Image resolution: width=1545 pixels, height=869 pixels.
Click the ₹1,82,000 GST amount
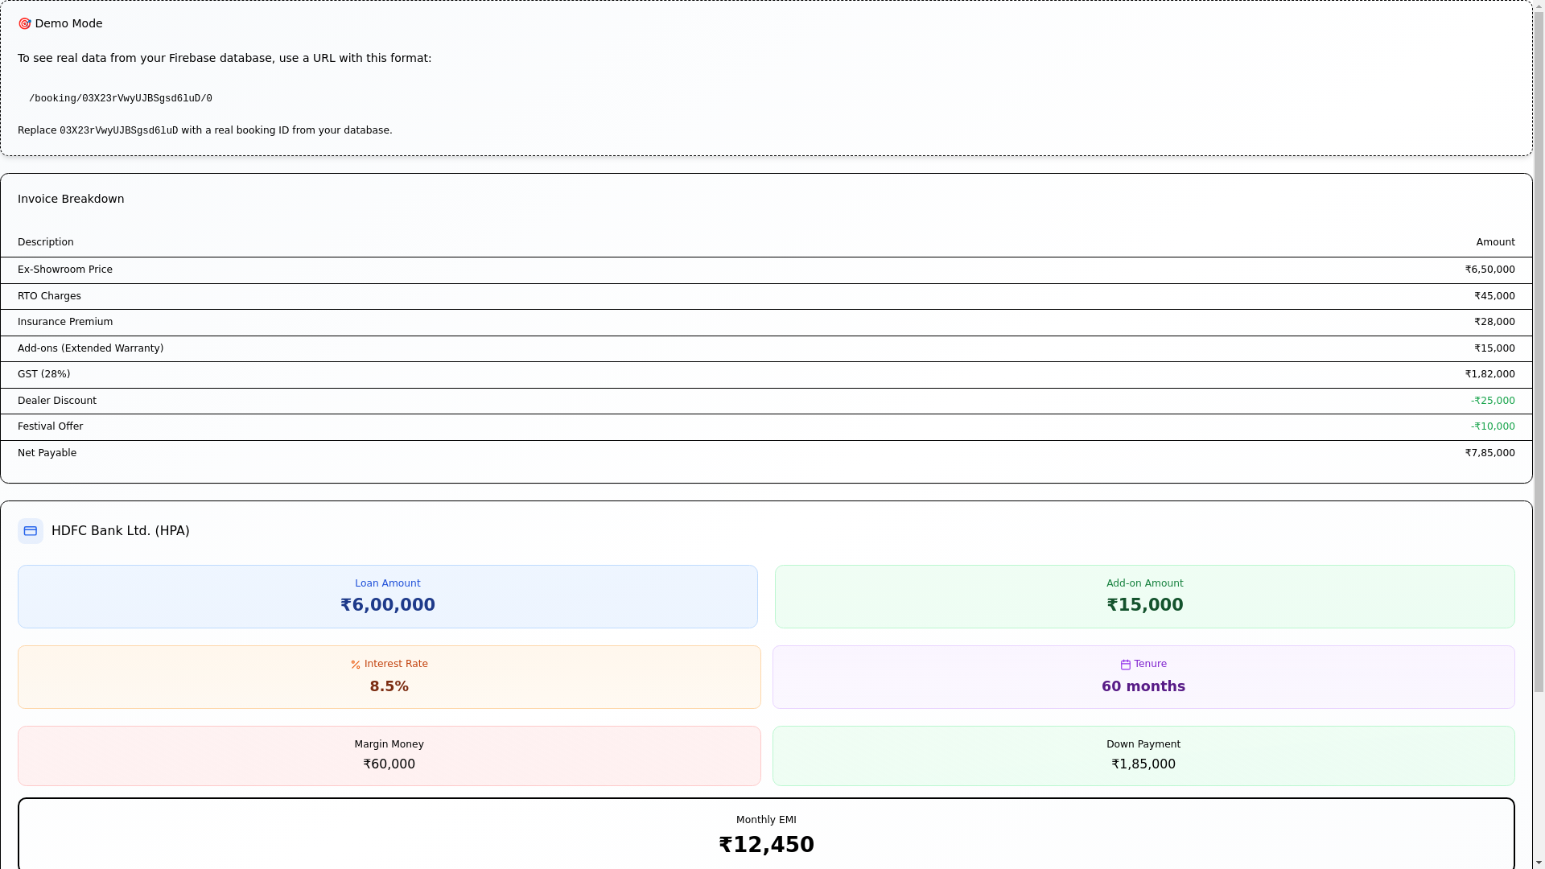(1489, 374)
